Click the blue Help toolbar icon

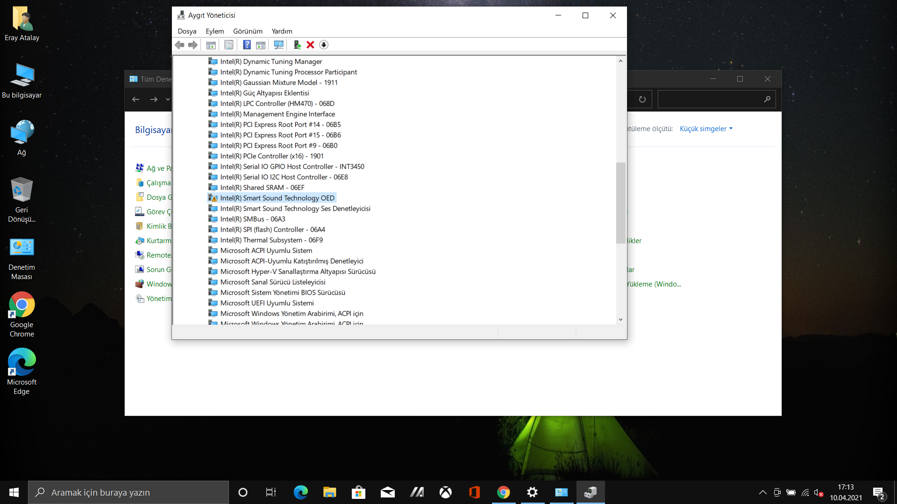[x=247, y=45]
